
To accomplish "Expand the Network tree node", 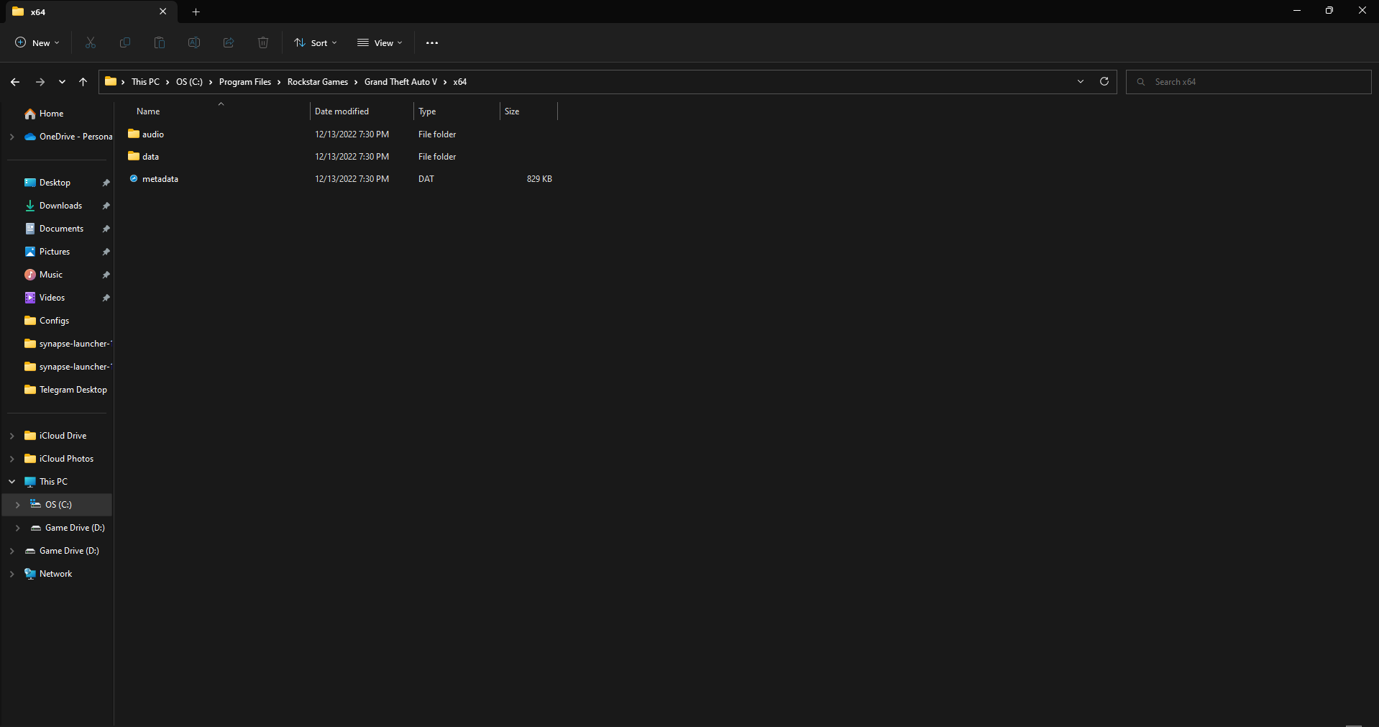I will coord(12,574).
